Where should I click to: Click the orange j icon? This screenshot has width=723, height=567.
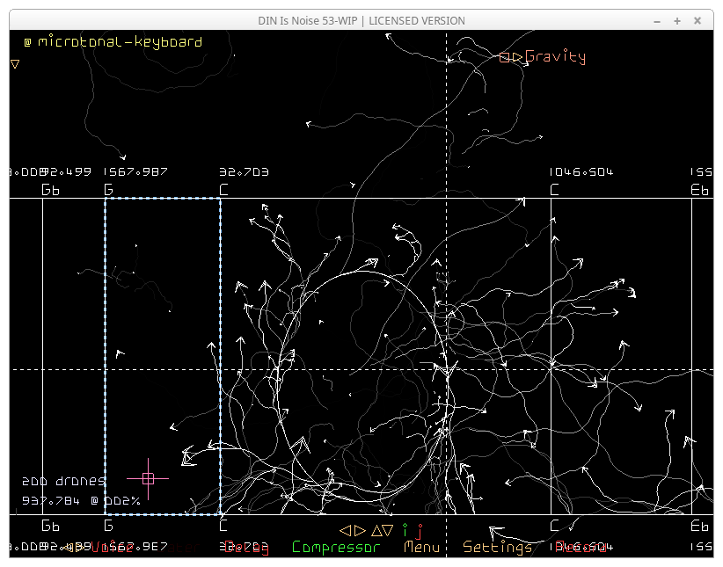419,530
